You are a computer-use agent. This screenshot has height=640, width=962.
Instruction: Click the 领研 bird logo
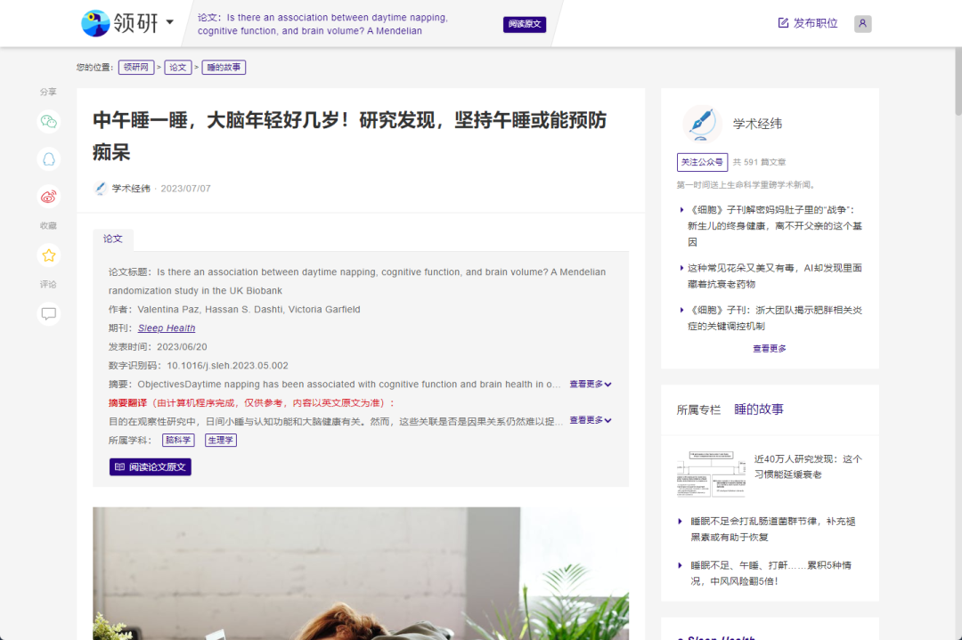95,23
